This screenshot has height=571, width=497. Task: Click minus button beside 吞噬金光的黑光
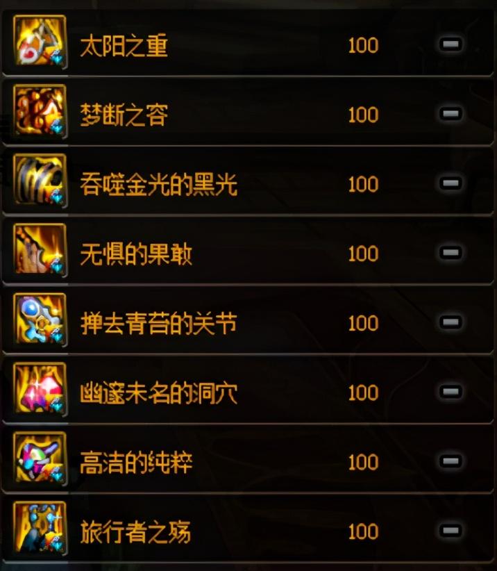[450, 183]
